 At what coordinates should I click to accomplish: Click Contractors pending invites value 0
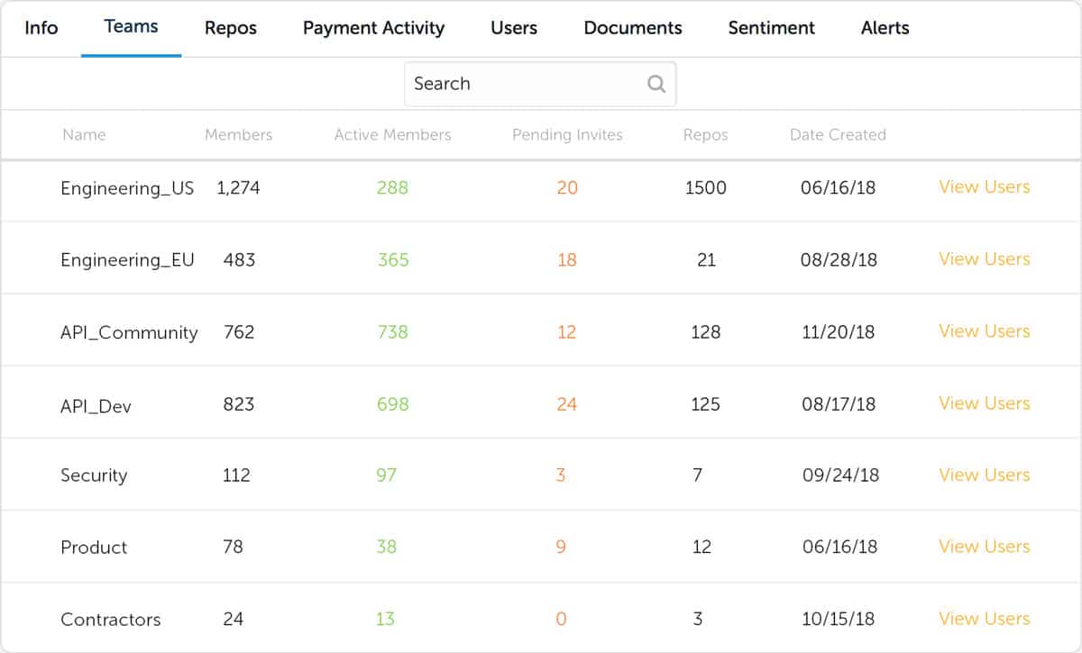(561, 619)
